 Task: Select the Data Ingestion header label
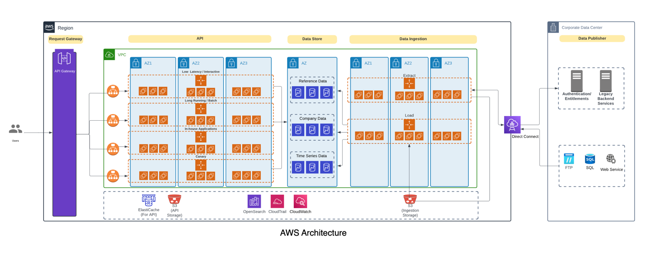pyautogui.click(x=413, y=39)
